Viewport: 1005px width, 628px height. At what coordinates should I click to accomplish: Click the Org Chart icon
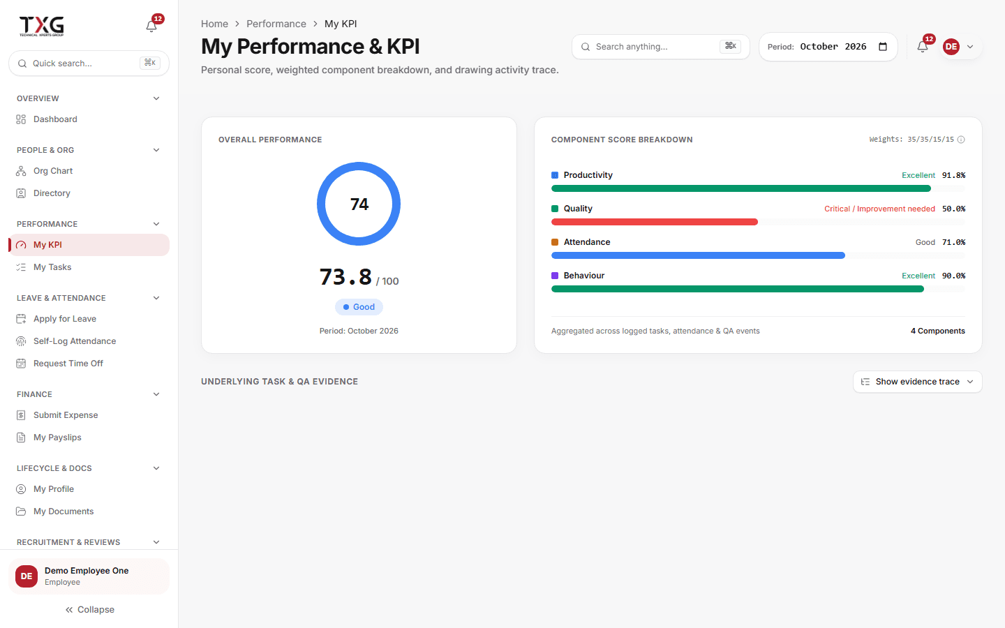coord(21,171)
